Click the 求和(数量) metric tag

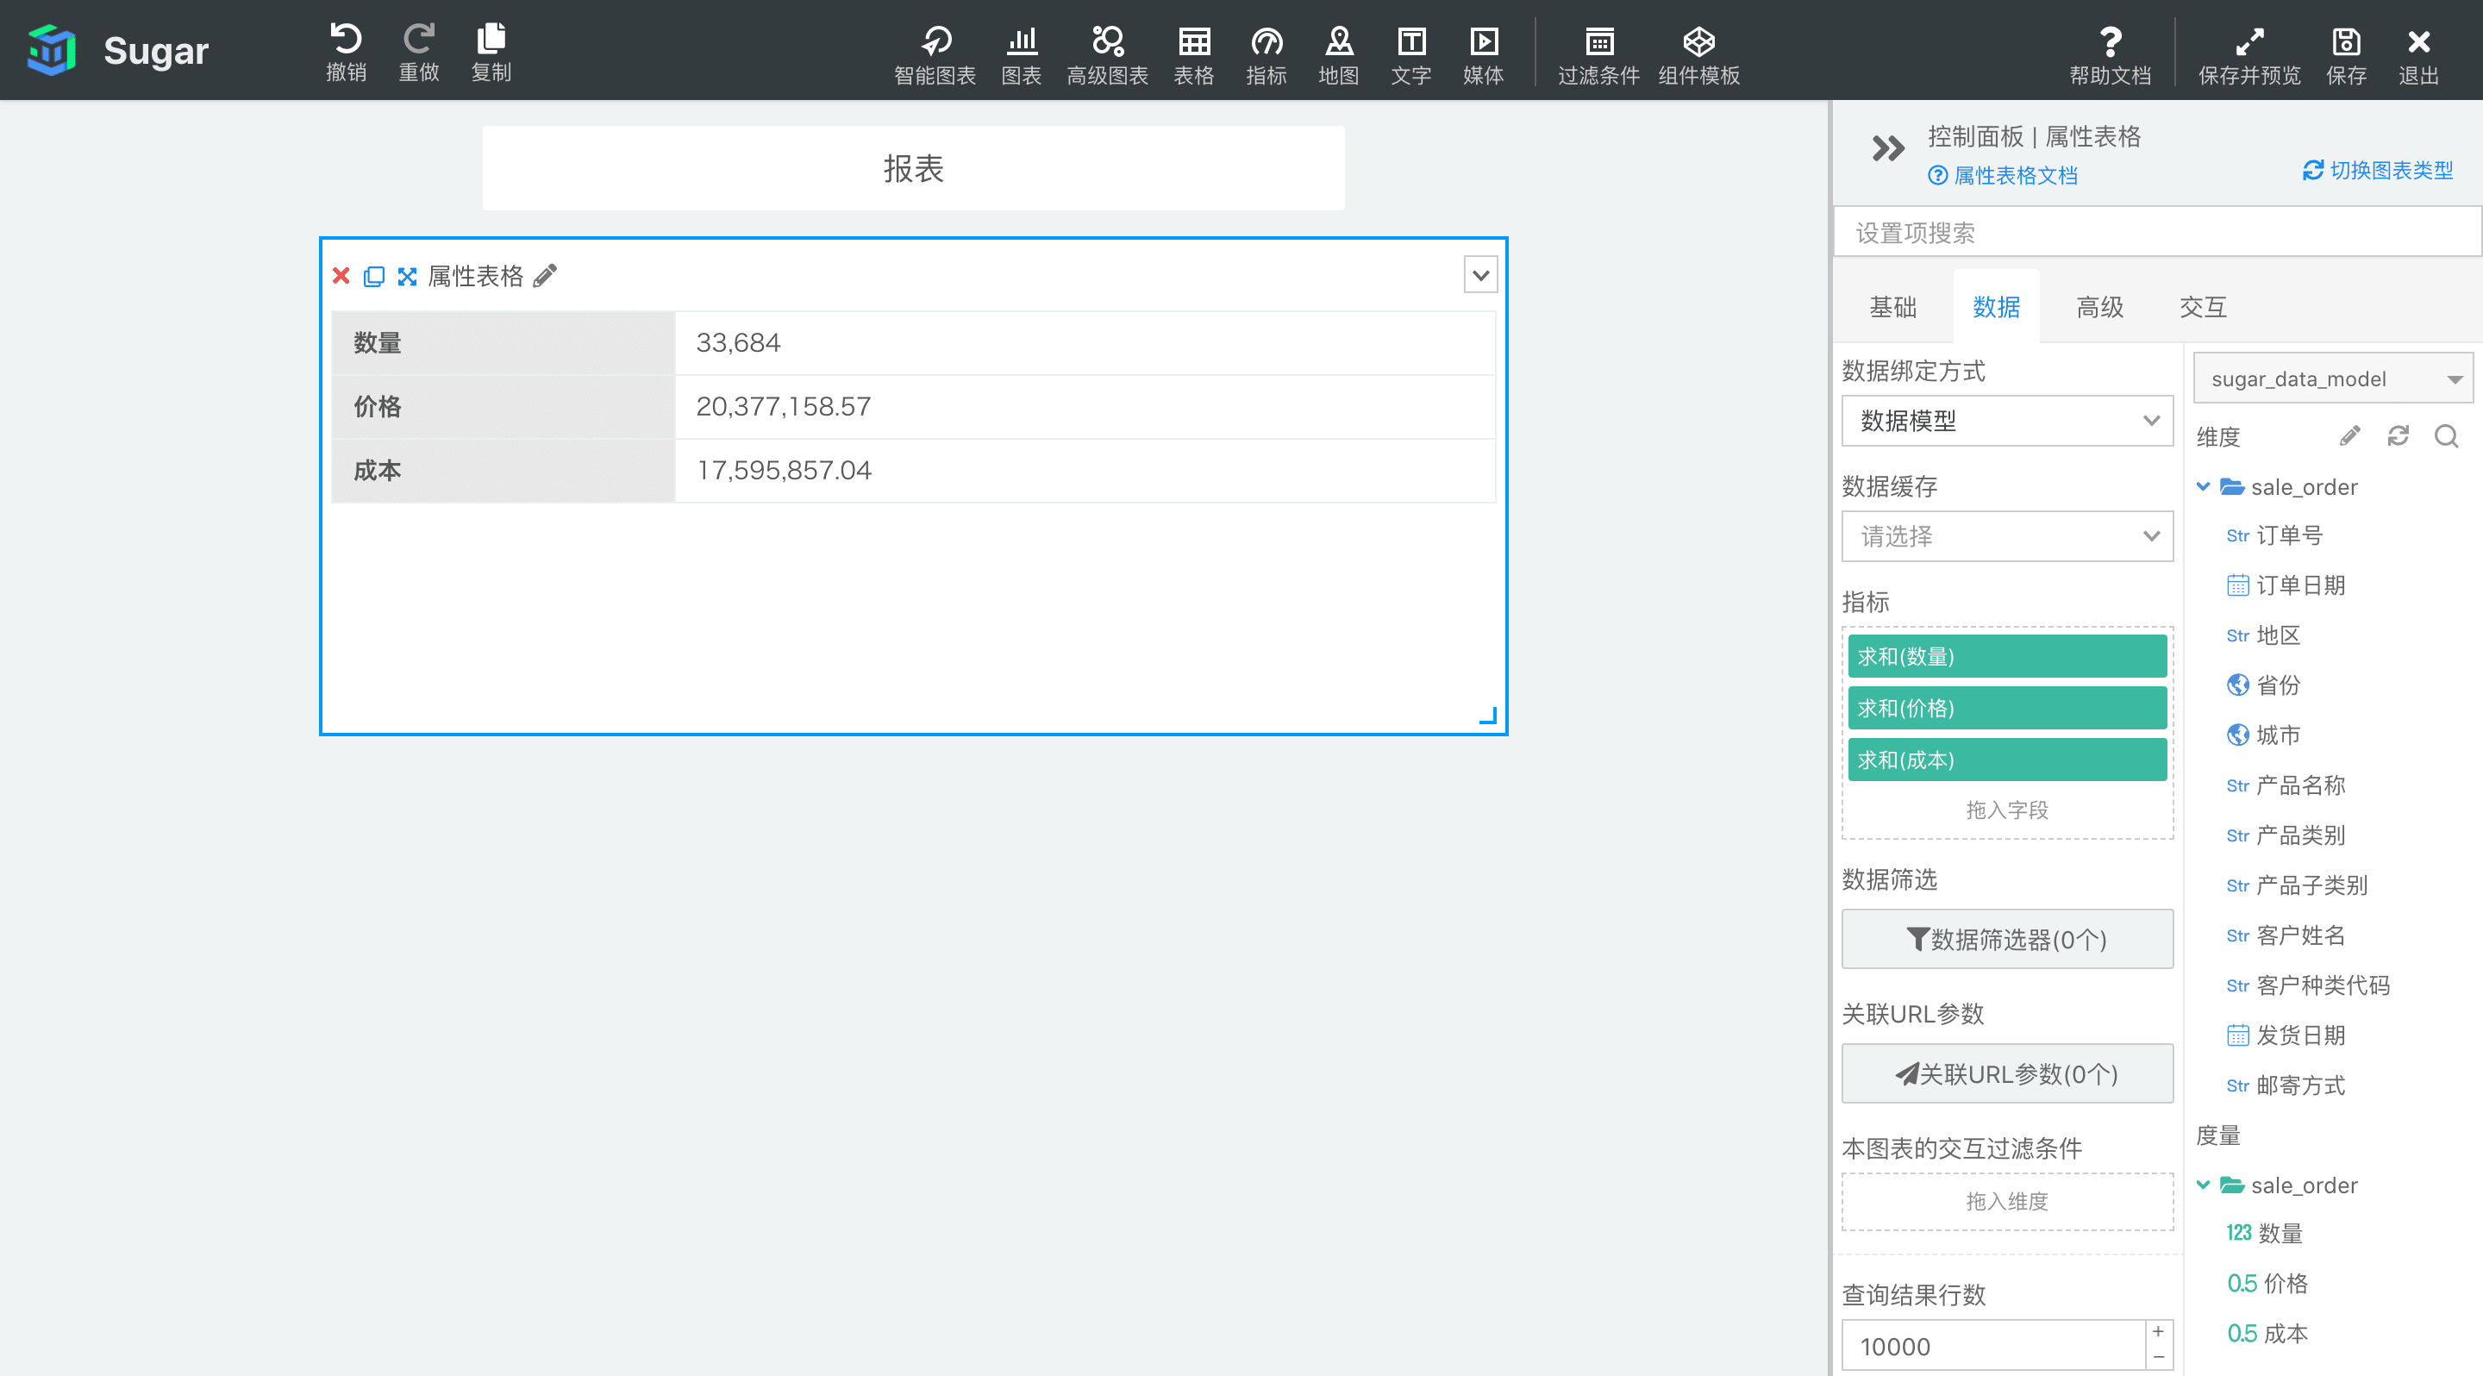point(2007,656)
